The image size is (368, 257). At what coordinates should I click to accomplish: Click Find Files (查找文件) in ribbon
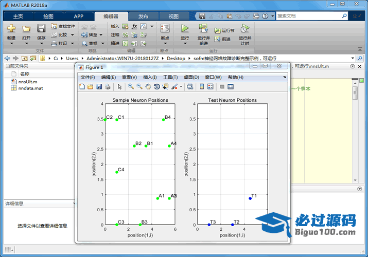(x=63, y=26)
